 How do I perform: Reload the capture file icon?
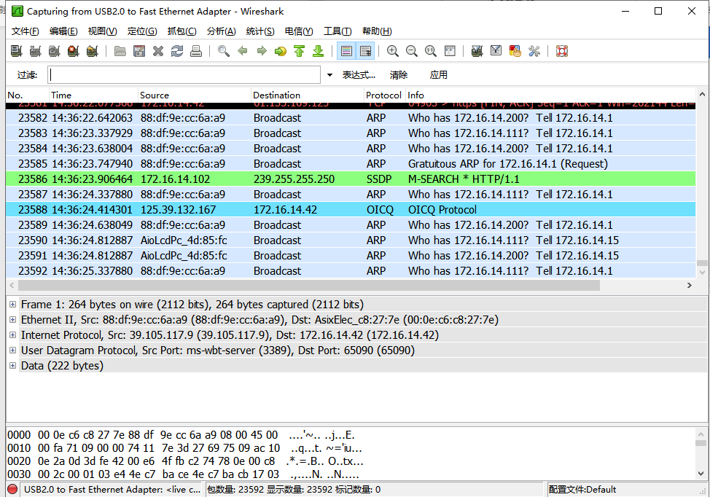coord(177,51)
